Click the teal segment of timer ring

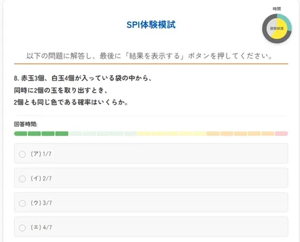point(286,21)
